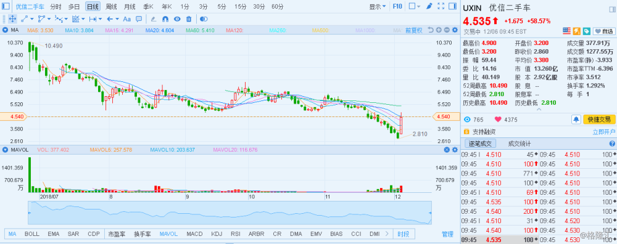Switch to 分时 intraday chart tab
Image resolution: width=617 pixels, height=244 pixels.
(56, 6)
